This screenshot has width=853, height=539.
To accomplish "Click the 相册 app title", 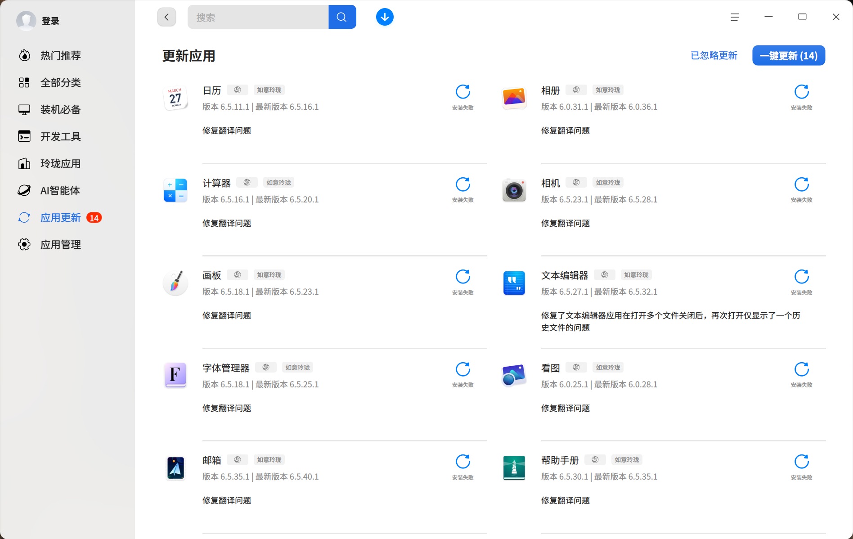I will click(x=550, y=90).
